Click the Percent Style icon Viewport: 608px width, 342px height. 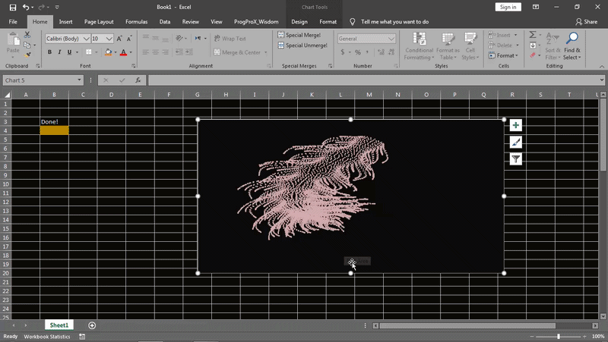click(x=357, y=52)
